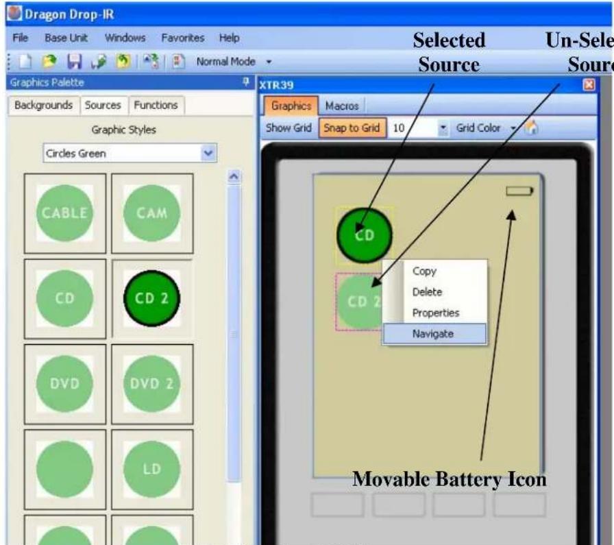The width and height of the screenshot is (614, 545).
Task: Click the palette vertical scrollbar track
Action: coord(234,333)
